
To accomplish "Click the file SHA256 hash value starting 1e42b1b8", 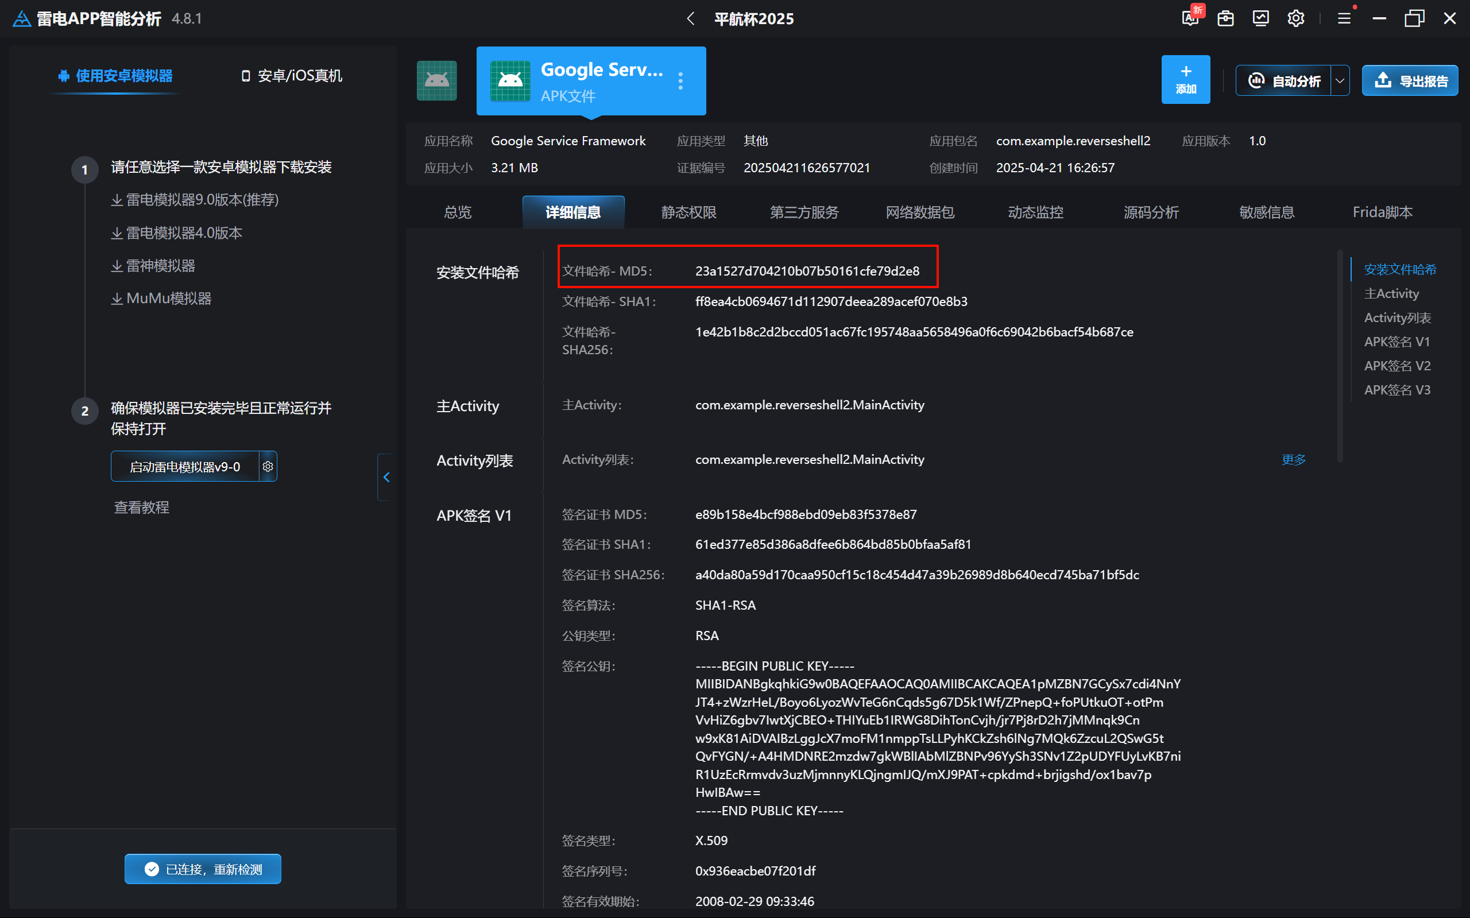I will (x=914, y=332).
